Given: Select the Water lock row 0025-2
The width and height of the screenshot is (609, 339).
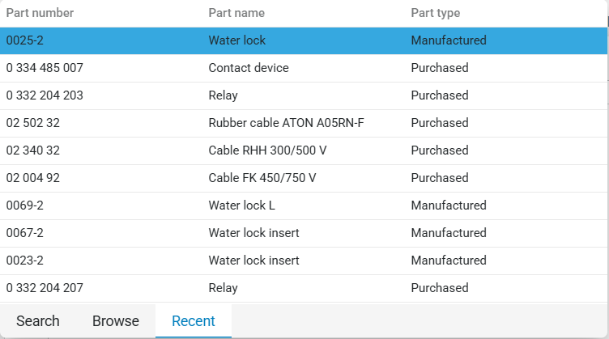Looking at the screenshot, I should (304, 40).
